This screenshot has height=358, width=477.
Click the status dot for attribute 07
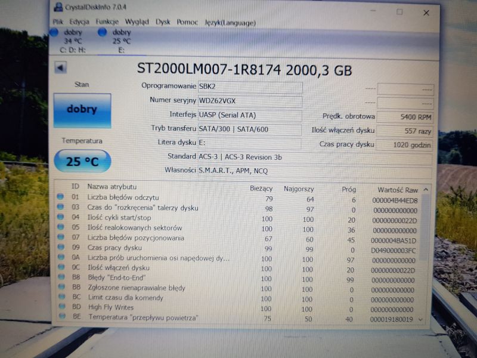tap(61, 237)
